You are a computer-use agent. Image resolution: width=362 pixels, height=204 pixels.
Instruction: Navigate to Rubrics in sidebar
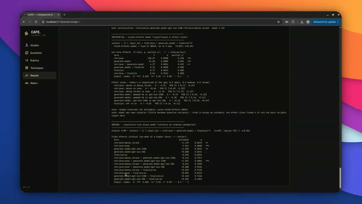coord(39,60)
